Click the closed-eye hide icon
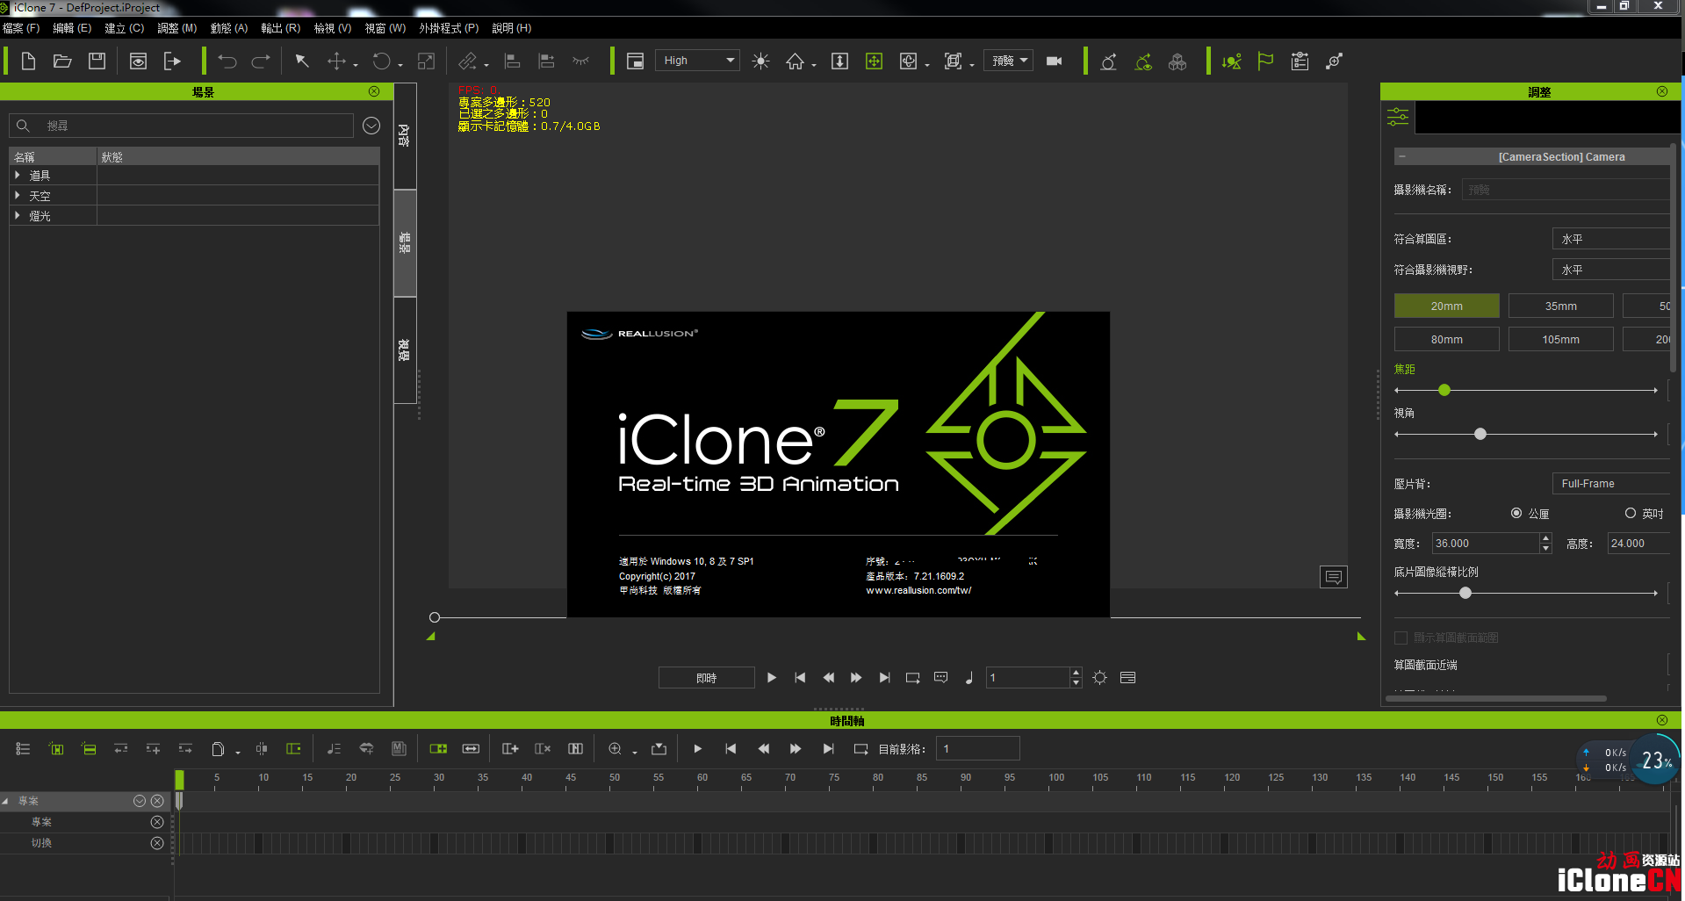Viewport: 1685px width, 901px height. click(x=580, y=61)
